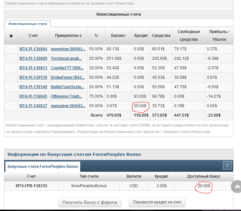Image resolution: width=241 pixels, height=211 pixels.
Task: Open account MT4-PI-136813
Action: (33, 68)
